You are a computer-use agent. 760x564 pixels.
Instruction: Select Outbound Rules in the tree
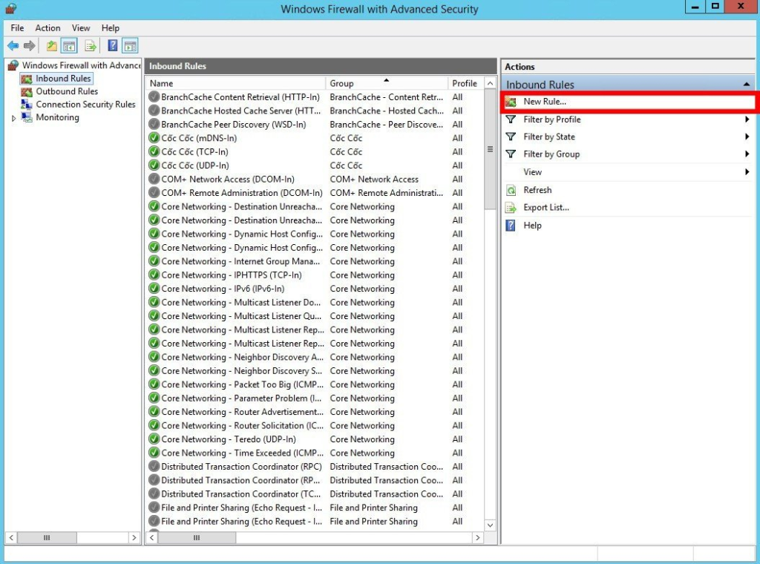click(67, 91)
